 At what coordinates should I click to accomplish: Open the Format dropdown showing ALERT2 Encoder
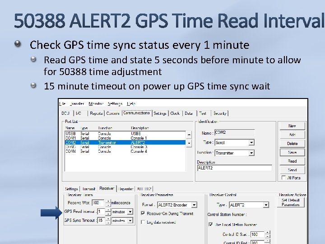tap(194, 205)
